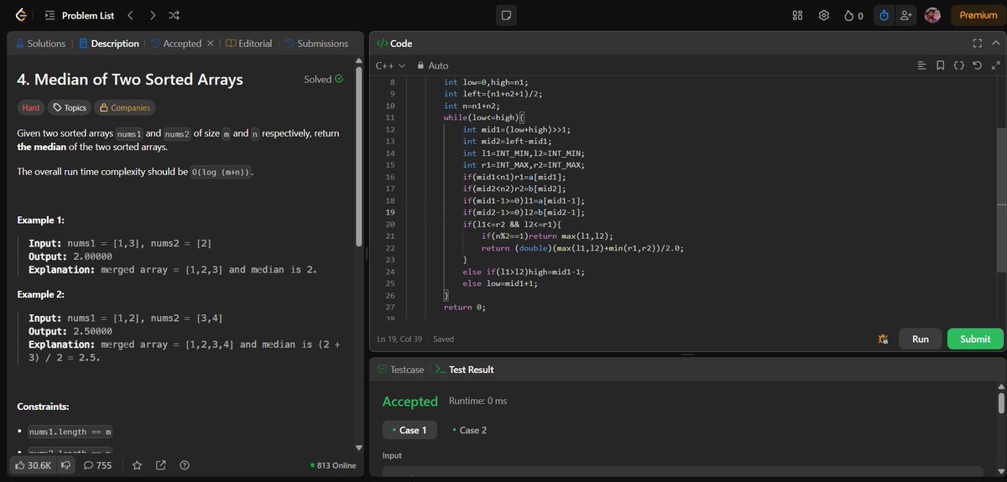The image size is (1007, 482).
Task: Click the 'Ln 19, Col 39' status
Action: [x=401, y=339]
